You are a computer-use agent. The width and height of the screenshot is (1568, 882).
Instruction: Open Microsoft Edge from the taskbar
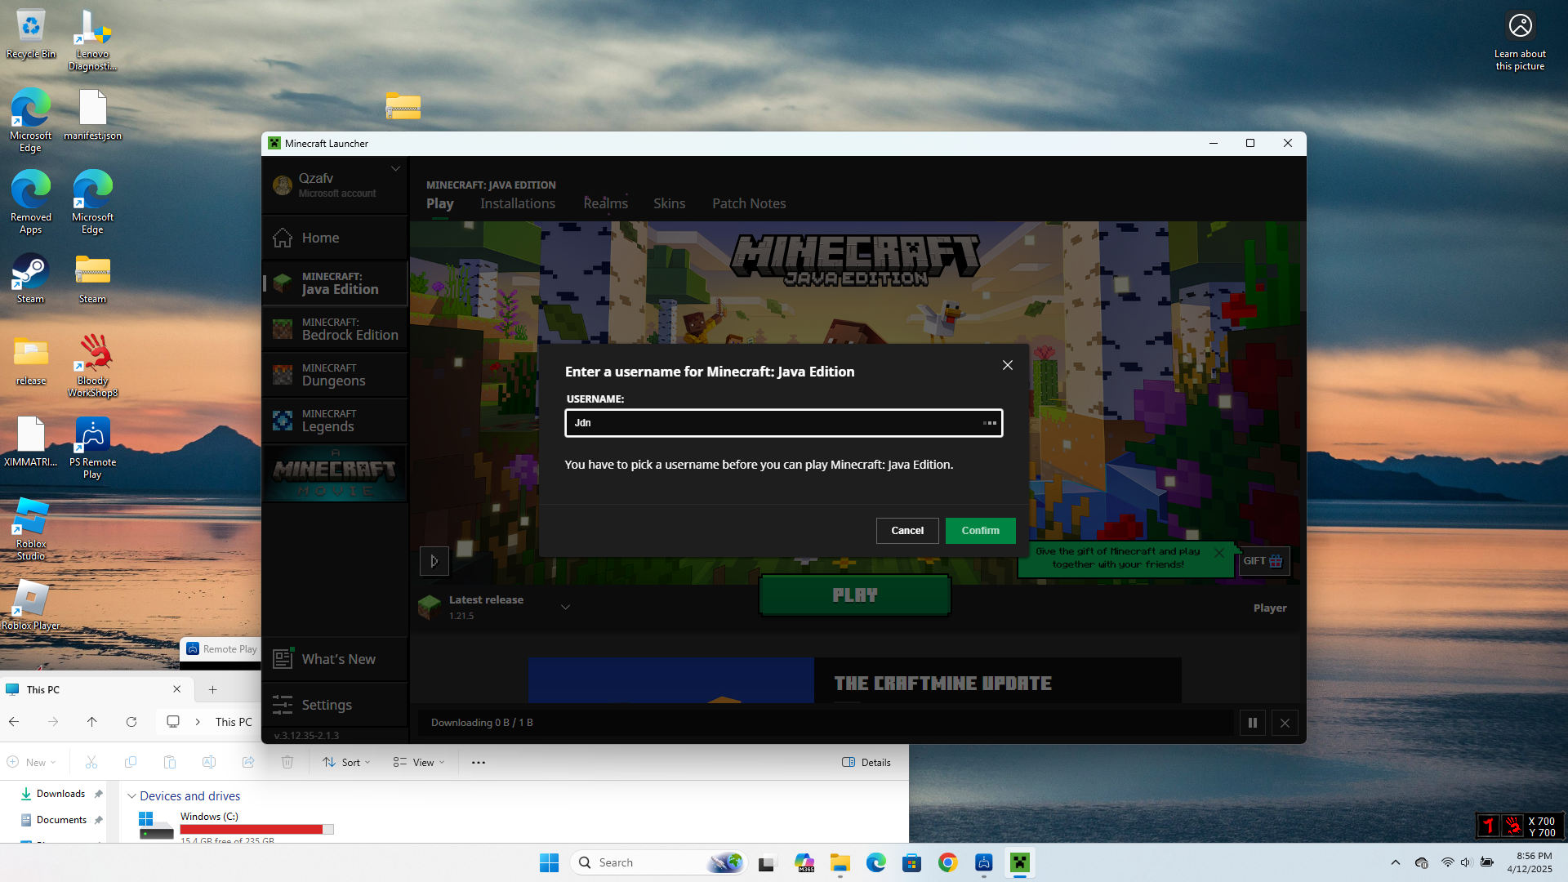click(x=876, y=863)
